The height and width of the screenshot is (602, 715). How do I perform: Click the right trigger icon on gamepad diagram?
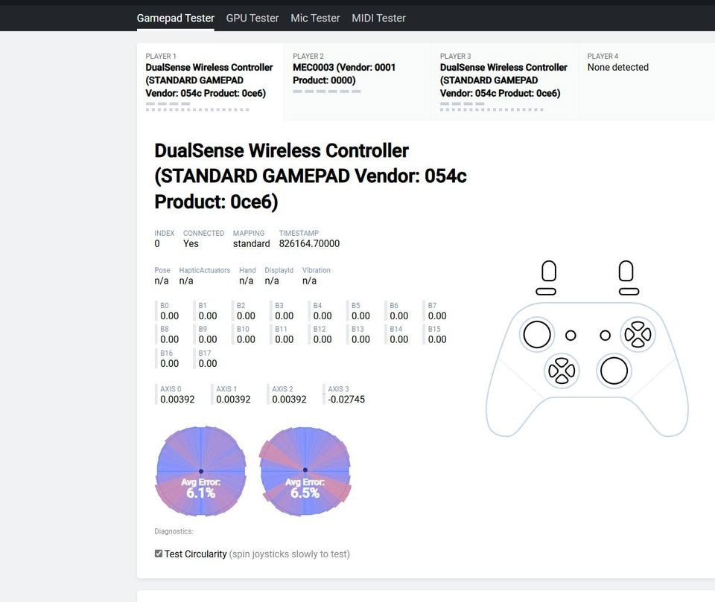click(x=626, y=271)
